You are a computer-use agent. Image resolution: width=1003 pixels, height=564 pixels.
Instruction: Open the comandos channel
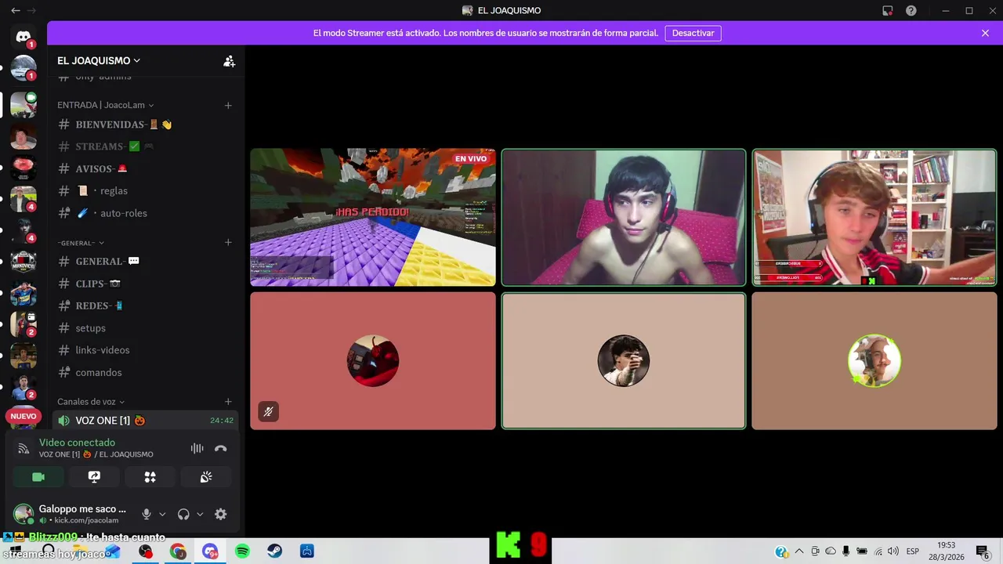(145, 373)
